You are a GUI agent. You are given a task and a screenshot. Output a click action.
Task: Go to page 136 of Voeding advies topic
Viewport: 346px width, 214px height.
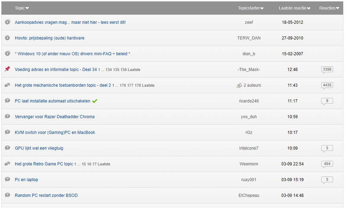[x=124, y=70]
